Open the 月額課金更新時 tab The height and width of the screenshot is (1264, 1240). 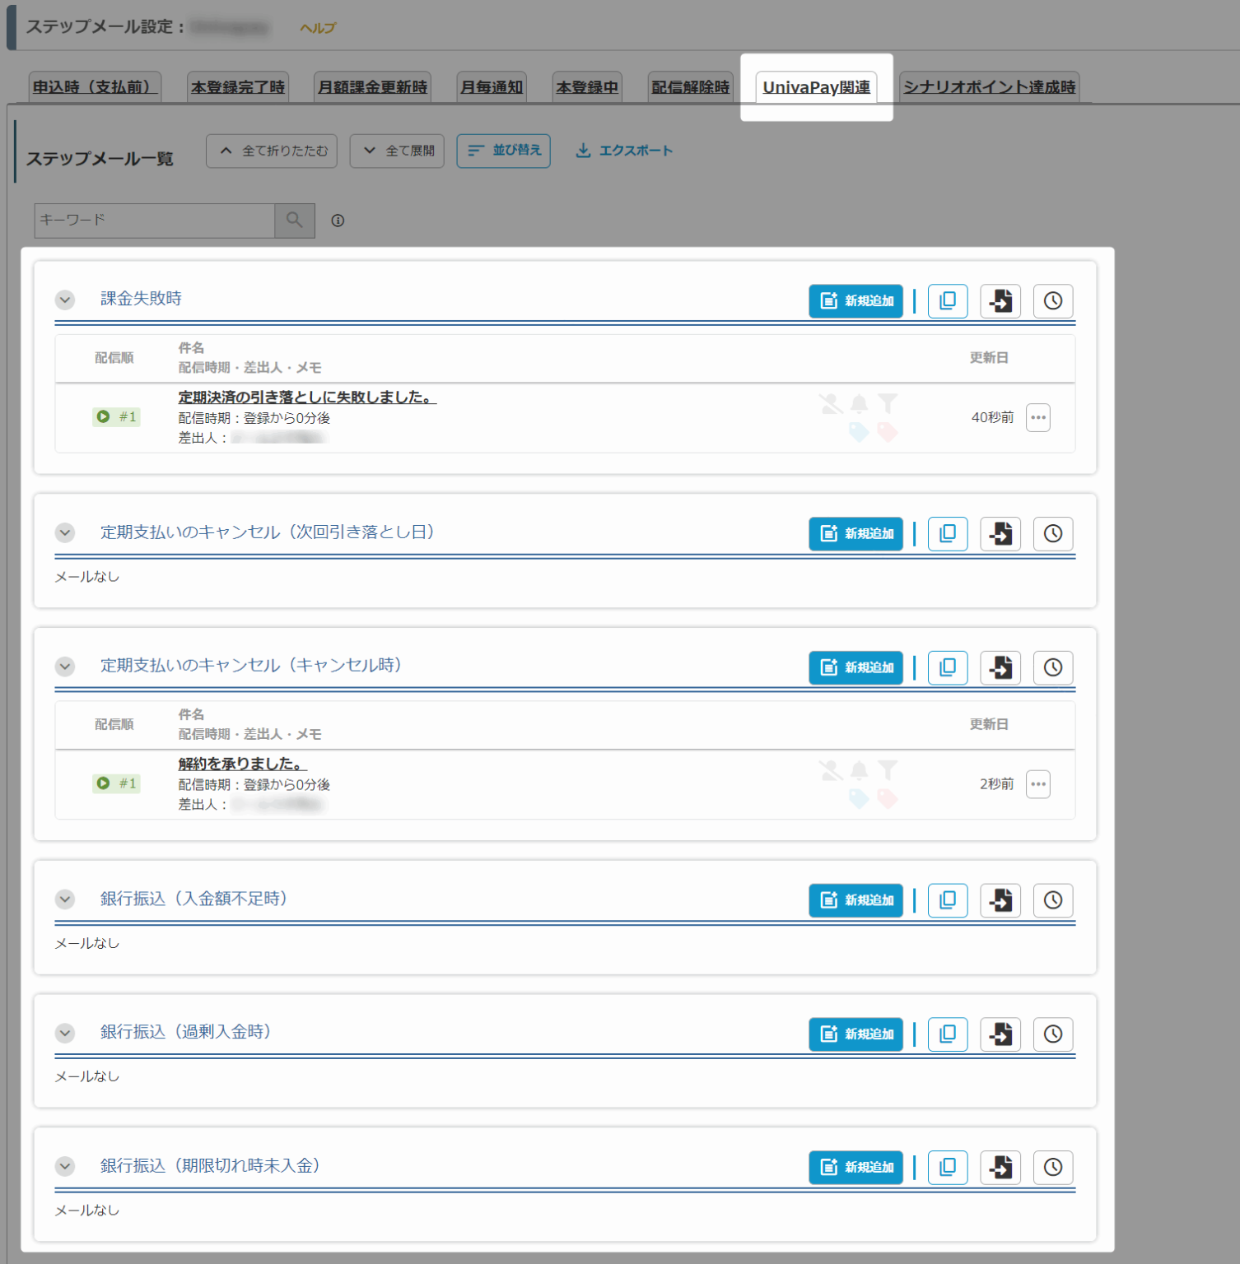[x=372, y=86]
